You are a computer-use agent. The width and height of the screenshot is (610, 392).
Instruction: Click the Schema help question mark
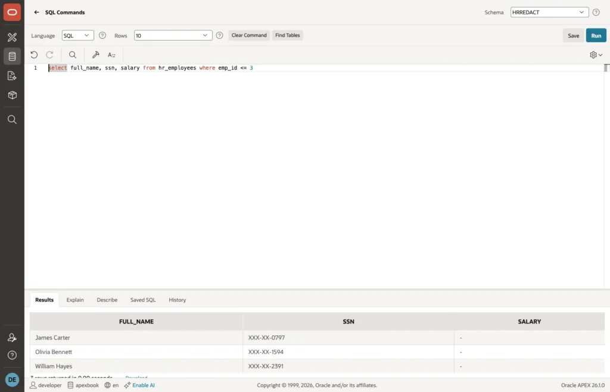pos(596,13)
